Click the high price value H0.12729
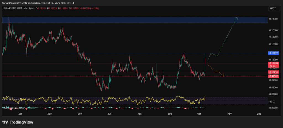 (52, 9)
